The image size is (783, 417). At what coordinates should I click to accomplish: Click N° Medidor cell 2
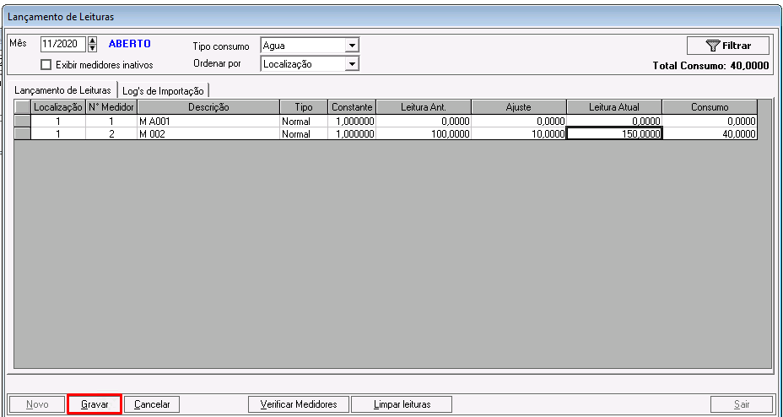[x=112, y=133]
